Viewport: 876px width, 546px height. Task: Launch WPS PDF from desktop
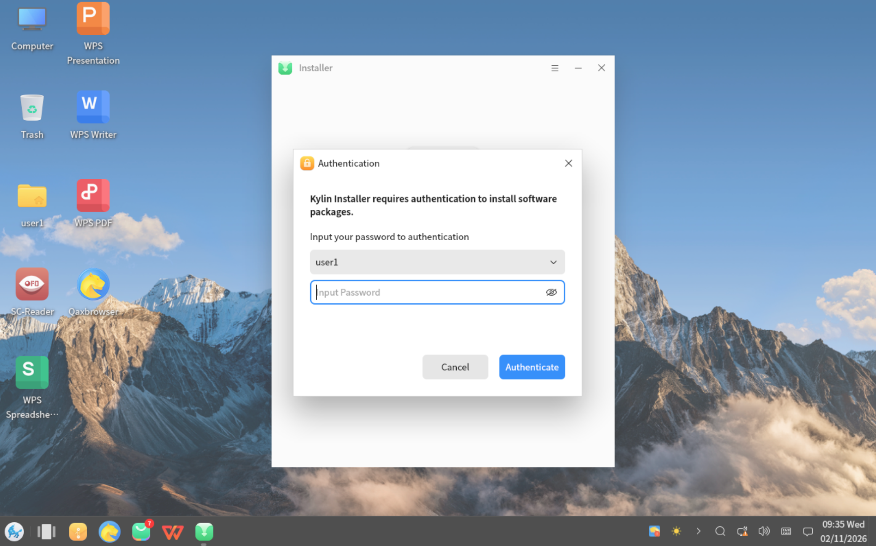point(93,196)
